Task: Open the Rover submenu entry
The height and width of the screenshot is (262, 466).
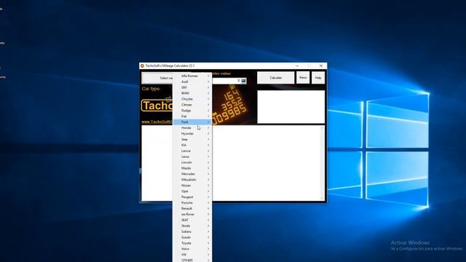Action: (192, 214)
